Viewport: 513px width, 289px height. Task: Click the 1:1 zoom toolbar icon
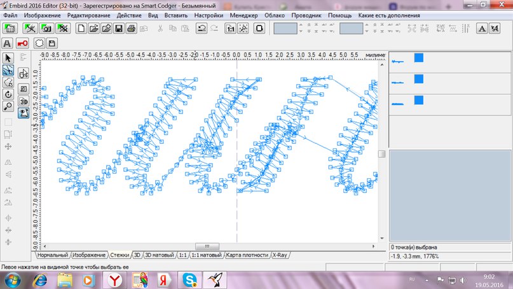pos(230,28)
